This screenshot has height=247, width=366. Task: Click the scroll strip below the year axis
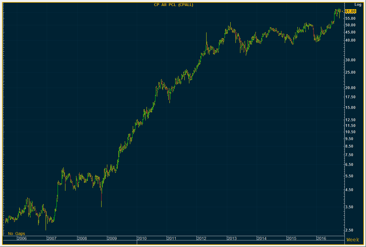click(172, 243)
